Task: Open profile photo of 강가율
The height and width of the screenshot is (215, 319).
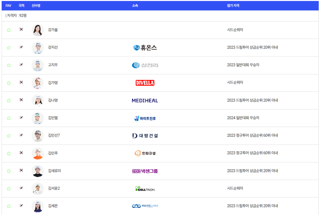Action: [x=38, y=30]
